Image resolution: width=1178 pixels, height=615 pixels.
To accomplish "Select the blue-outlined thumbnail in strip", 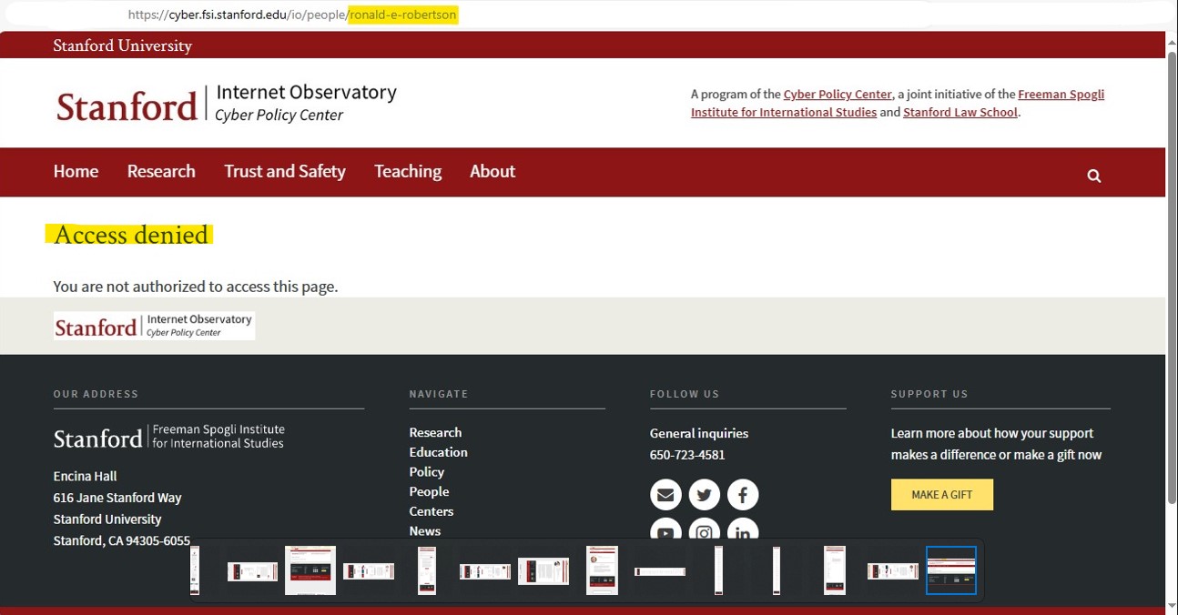I will tap(951, 570).
